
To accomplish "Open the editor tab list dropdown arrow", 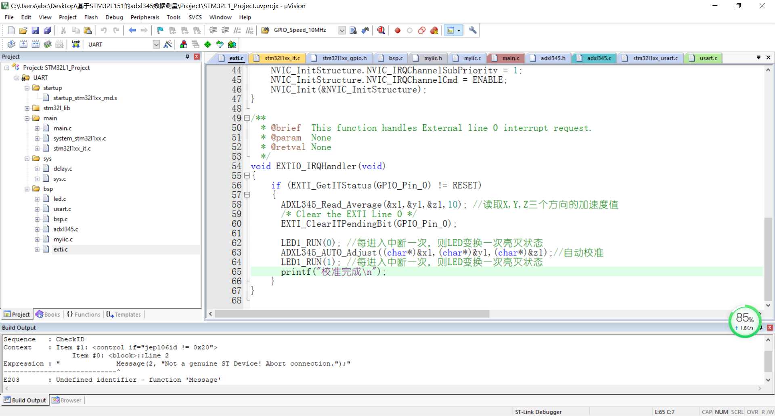I will [x=758, y=57].
